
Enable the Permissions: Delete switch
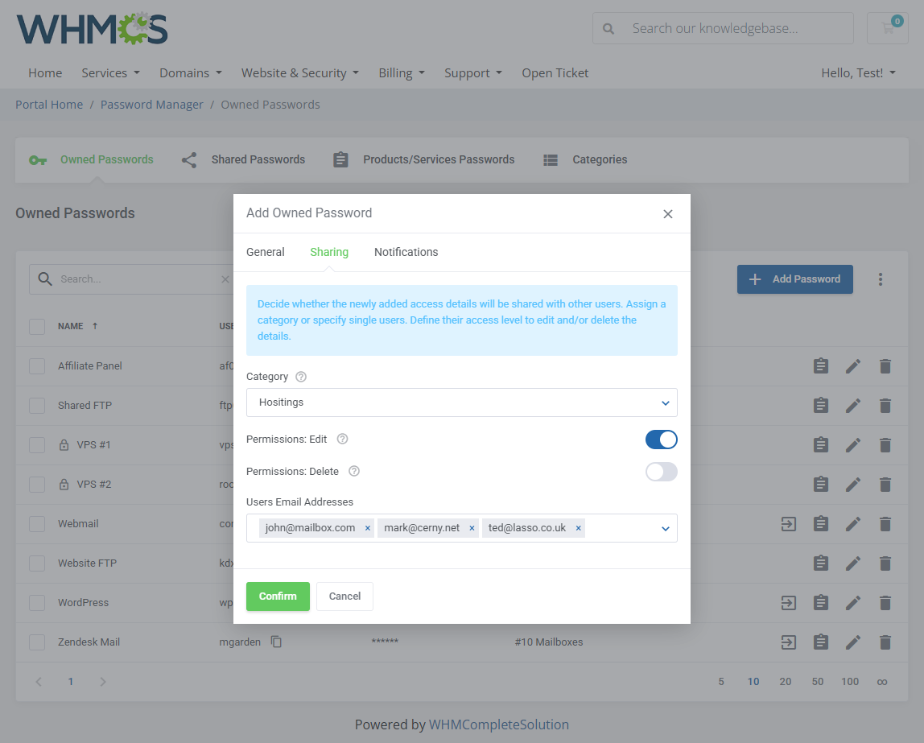click(x=661, y=472)
